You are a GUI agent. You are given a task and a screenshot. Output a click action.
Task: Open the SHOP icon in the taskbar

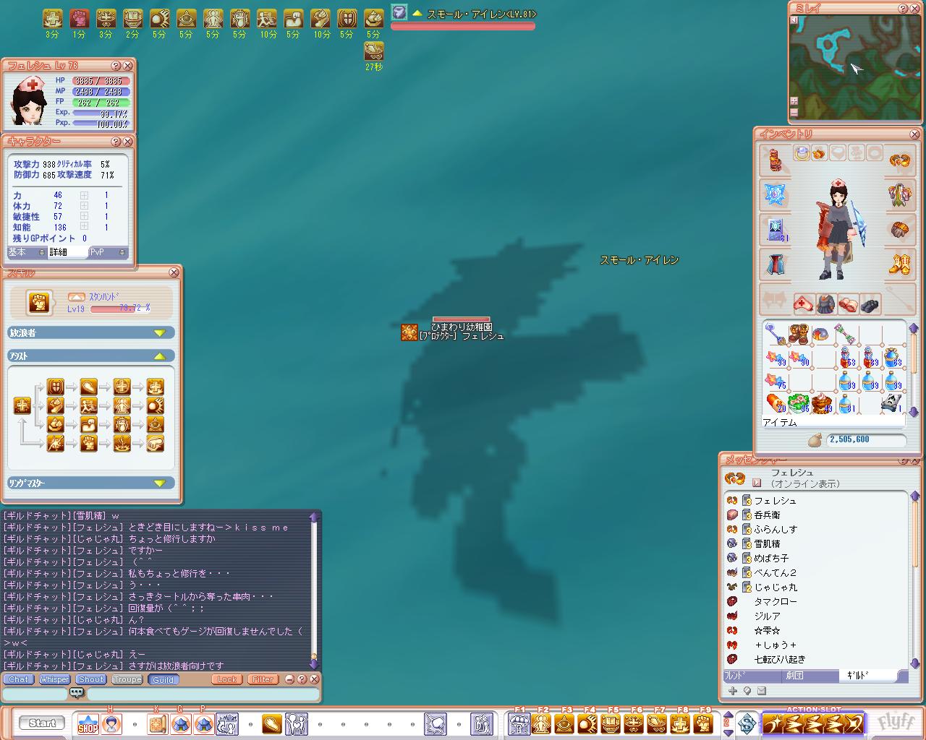(x=88, y=723)
